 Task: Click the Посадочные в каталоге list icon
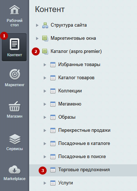coord(53,144)
